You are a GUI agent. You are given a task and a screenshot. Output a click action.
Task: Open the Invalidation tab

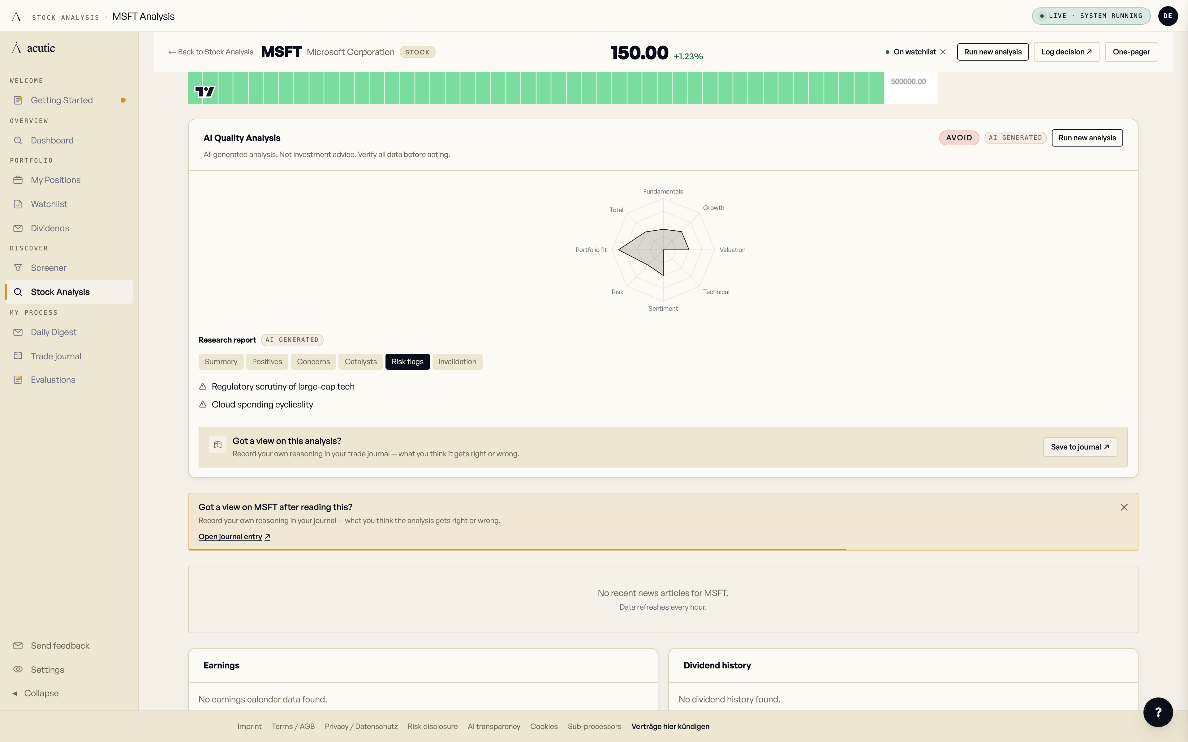point(457,362)
